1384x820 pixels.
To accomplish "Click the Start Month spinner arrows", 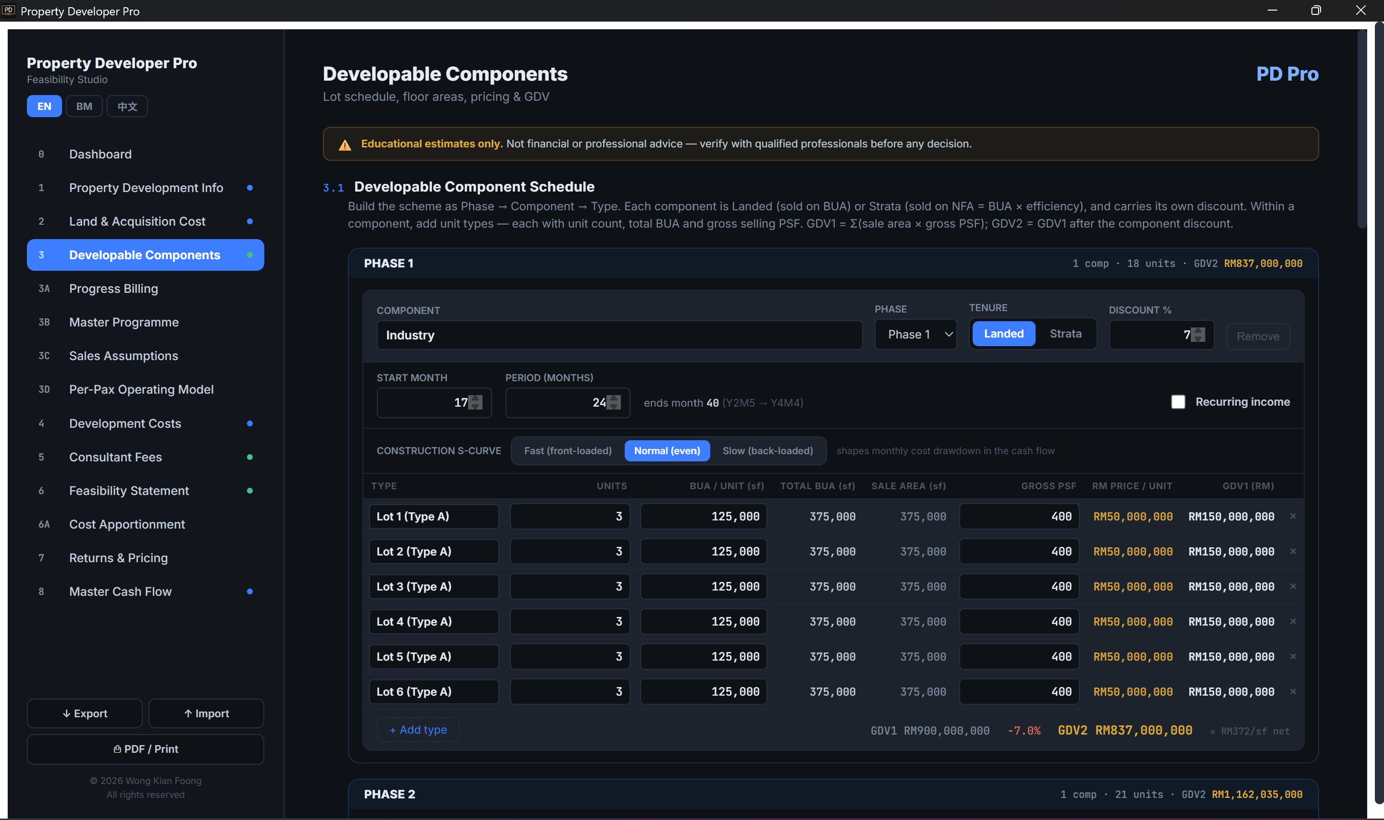I will point(475,402).
